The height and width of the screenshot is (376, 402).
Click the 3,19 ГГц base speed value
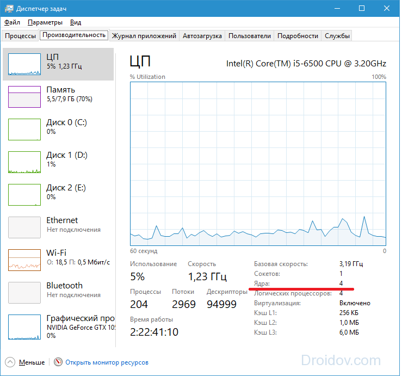pyautogui.click(x=351, y=264)
